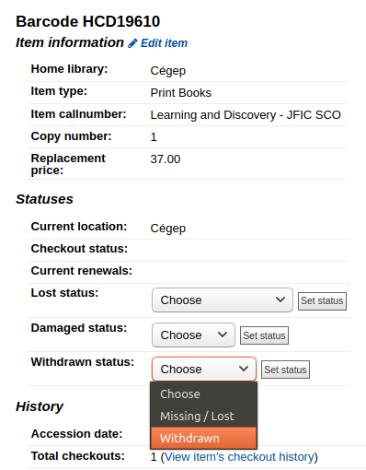This screenshot has height=470, width=366.
Task: Click the History section heading
Action: tap(40, 406)
